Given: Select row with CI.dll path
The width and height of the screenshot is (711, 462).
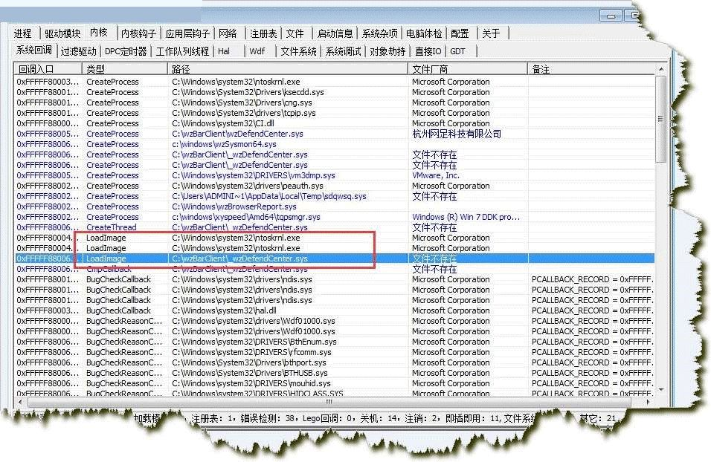Looking at the screenshot, I should click(x=334, y=123).
